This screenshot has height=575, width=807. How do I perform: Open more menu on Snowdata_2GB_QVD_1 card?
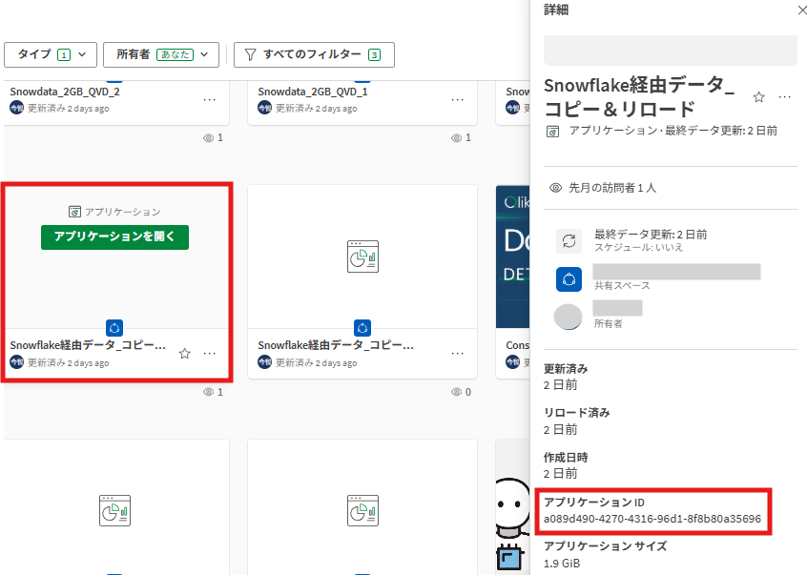458,100
